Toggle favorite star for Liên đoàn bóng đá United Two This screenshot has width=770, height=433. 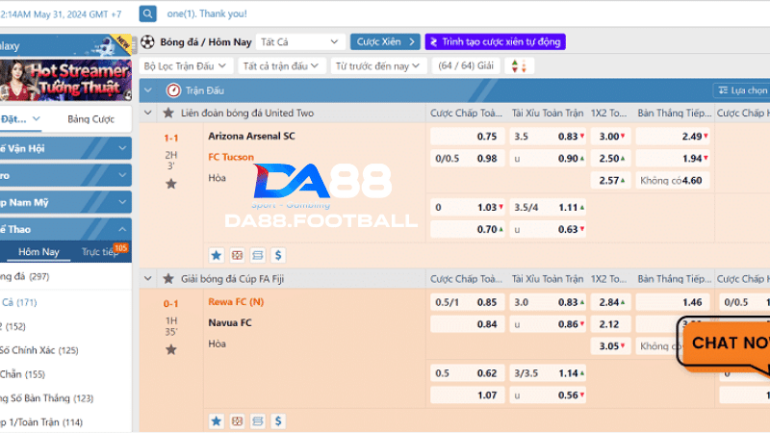pyautogui.click(x=167, y=114)
